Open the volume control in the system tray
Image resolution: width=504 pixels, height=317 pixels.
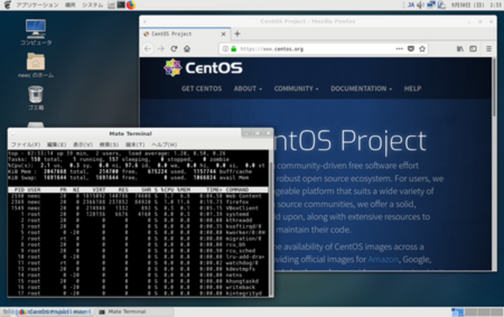[x=421, y=5]
